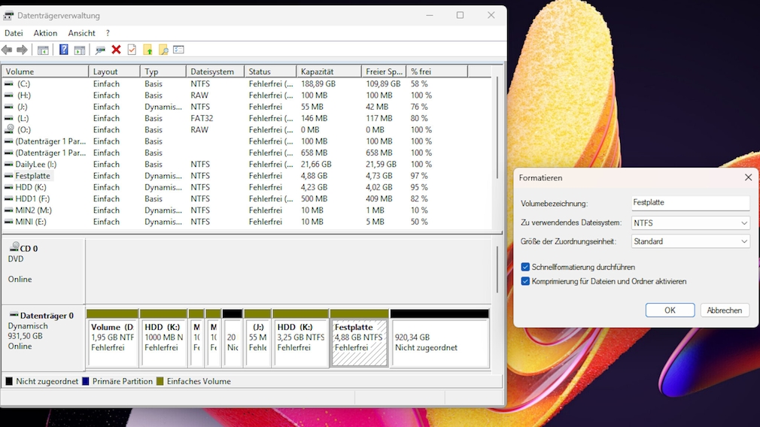
Task: Open the Datei menu
Action: tap(14, 33)
